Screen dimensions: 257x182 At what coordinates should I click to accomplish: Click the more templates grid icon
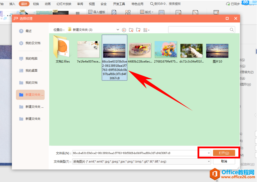pyautogui.click(x=78, y=13)
